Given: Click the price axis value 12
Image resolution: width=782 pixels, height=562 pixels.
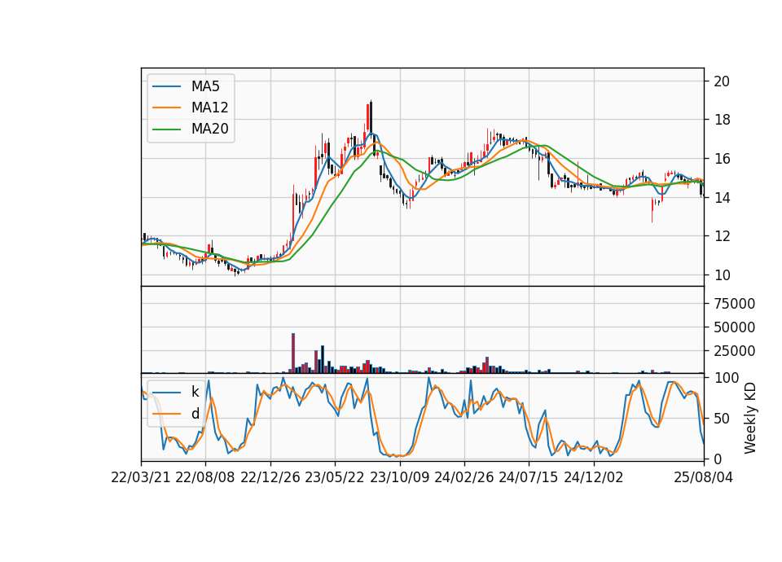Looking at the screenshot, I should pos(722,236).
